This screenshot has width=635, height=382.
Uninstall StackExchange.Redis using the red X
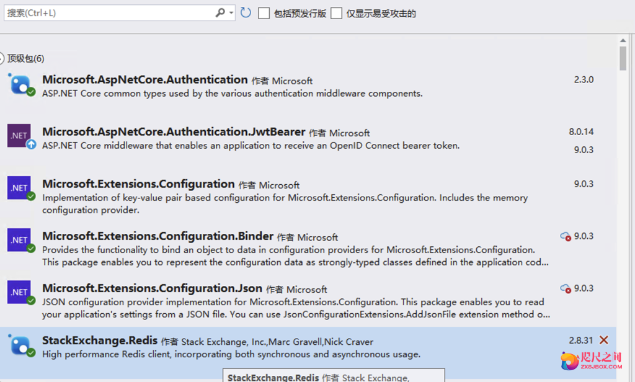tap(604, 340)
